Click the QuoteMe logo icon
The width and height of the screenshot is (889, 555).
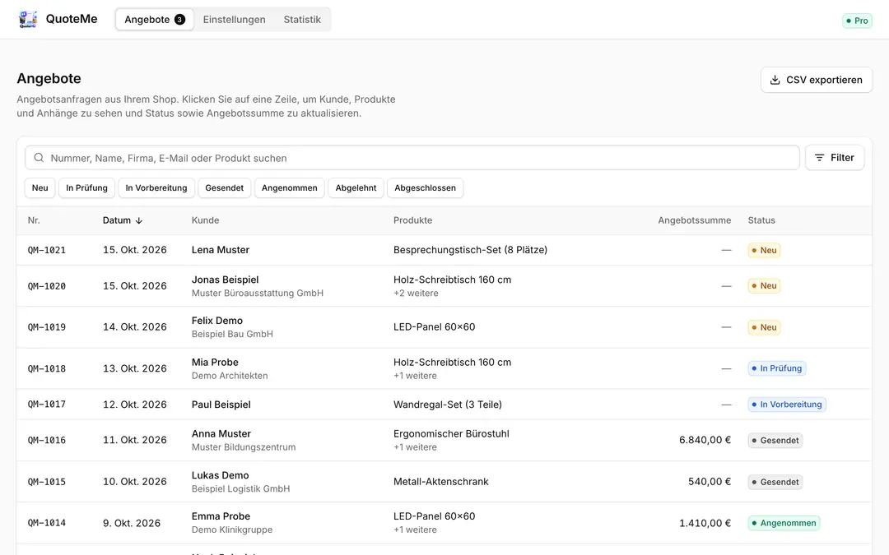pos(28,19)
